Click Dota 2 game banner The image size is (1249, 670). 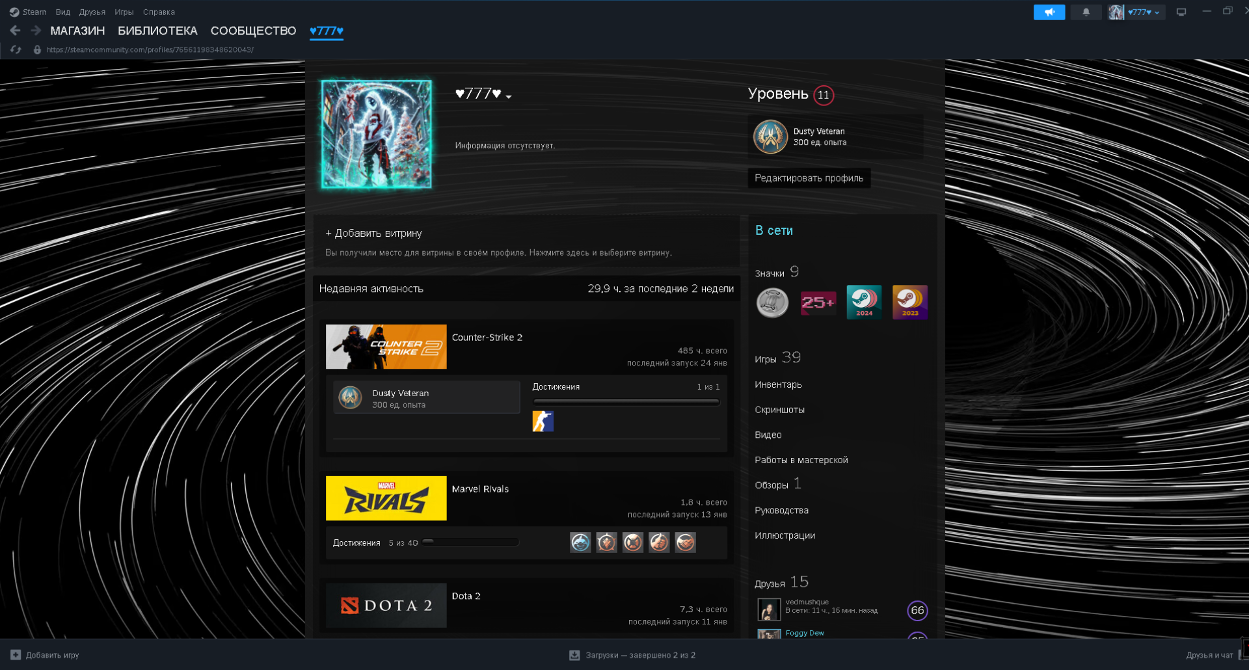coord(386,605)
